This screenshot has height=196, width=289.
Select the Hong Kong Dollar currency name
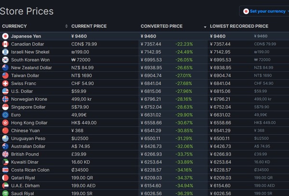pyautogui.click(x=29, y=122)
